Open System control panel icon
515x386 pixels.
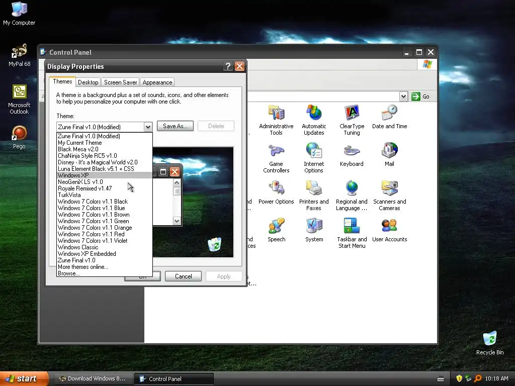tap(314, 230)
